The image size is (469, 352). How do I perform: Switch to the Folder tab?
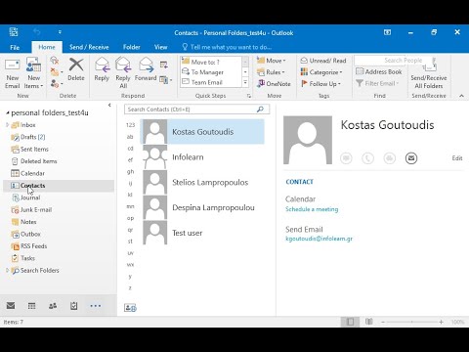132,47
